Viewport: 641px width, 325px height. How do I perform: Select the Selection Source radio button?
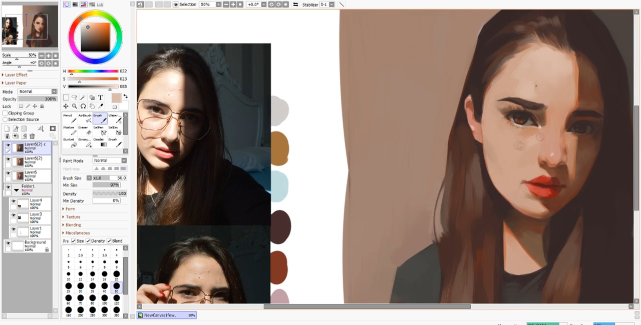(x=6, y=119)
